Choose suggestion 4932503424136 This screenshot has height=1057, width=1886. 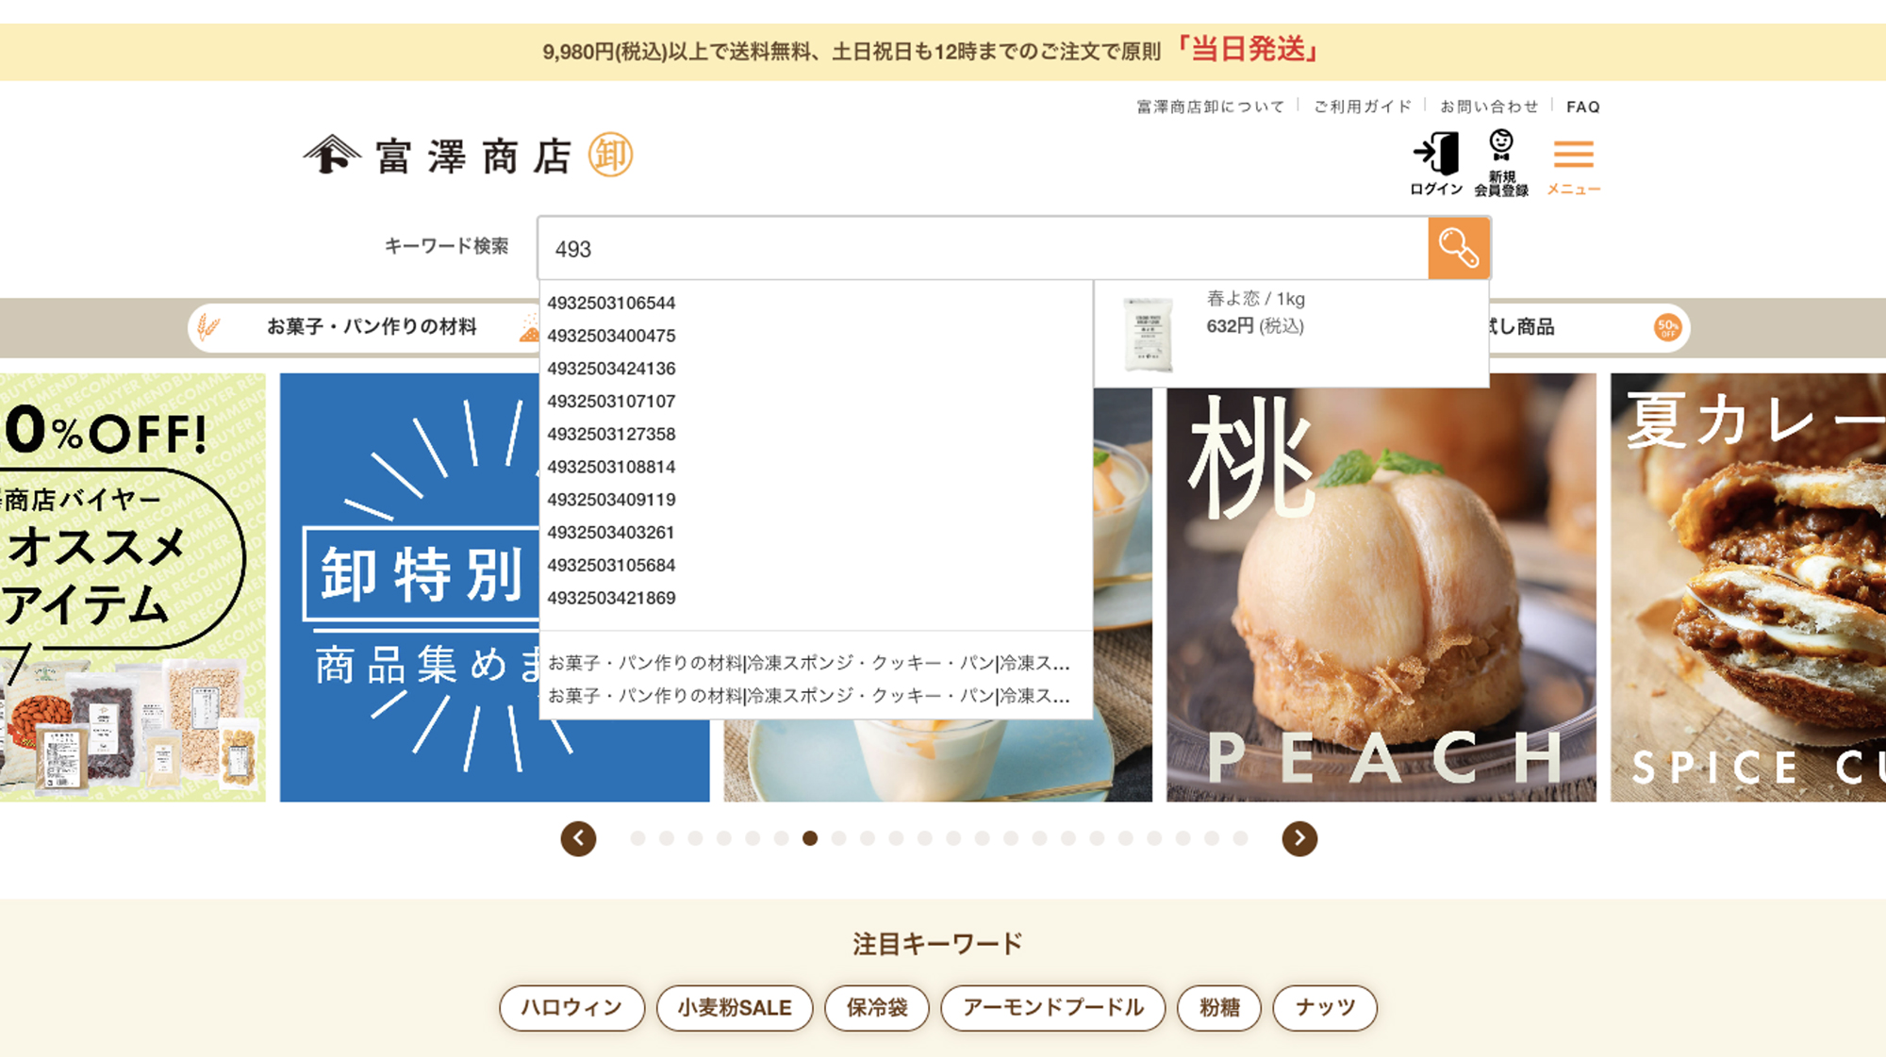click(x=611, y=369)
